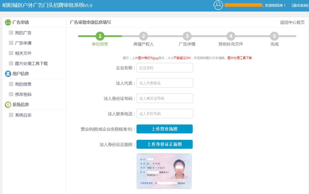Click the 上传营业执照 button

tap(165, 129)
